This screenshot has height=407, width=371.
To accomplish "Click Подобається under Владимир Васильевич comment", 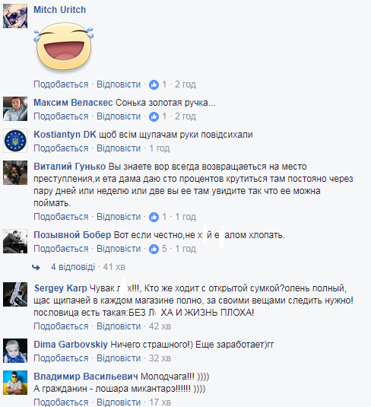I will pos(61,402).
